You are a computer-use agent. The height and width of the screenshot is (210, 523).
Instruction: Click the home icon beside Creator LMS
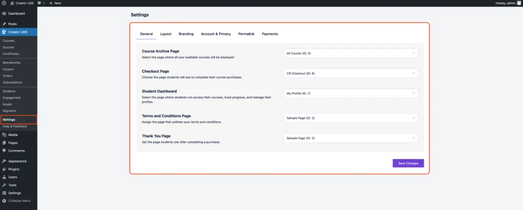click(12, 3)
